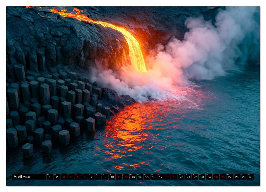Select day 14 in the date row
The height and width of the screenshot is (192, 266).
click(x=140, y=177)
